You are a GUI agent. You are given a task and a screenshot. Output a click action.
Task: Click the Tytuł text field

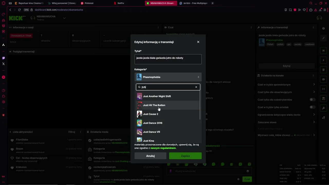click(x=168, y=59)
